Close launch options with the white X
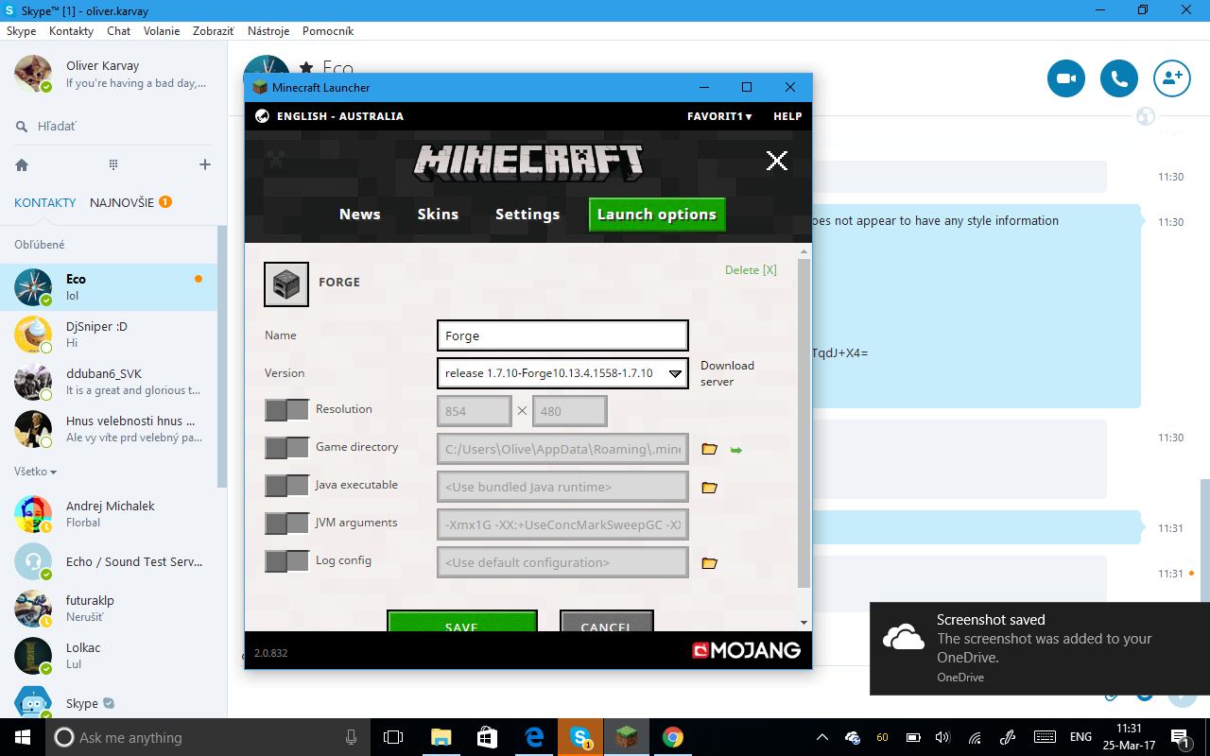1210x756 pixels. click(x=777, y=161)
